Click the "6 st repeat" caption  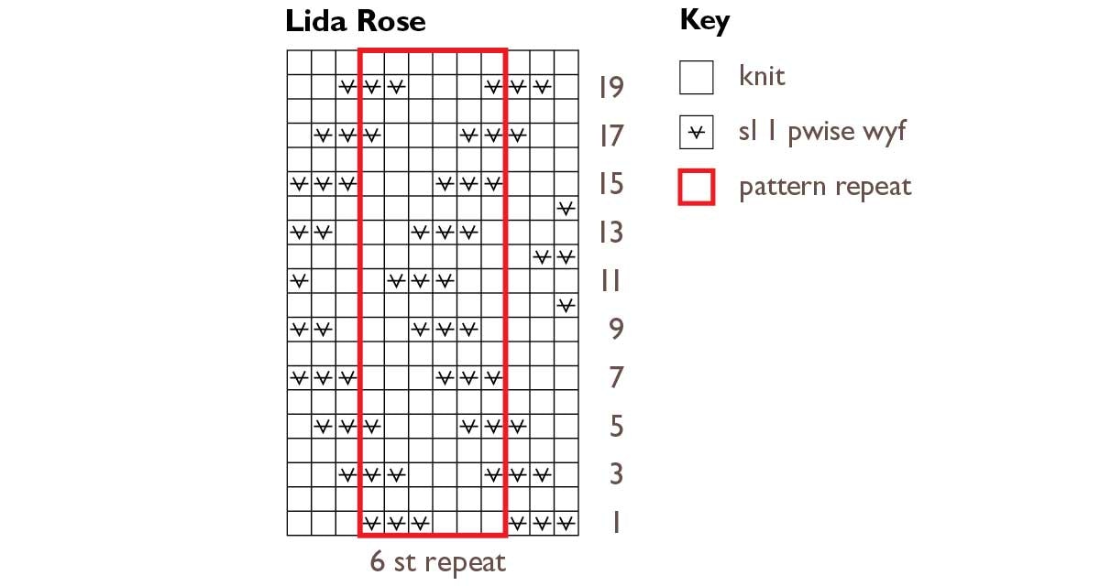(437, 561)
